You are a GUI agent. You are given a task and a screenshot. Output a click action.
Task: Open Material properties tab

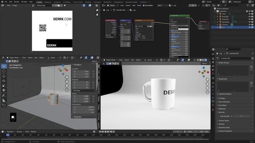(x=213, y=105)
